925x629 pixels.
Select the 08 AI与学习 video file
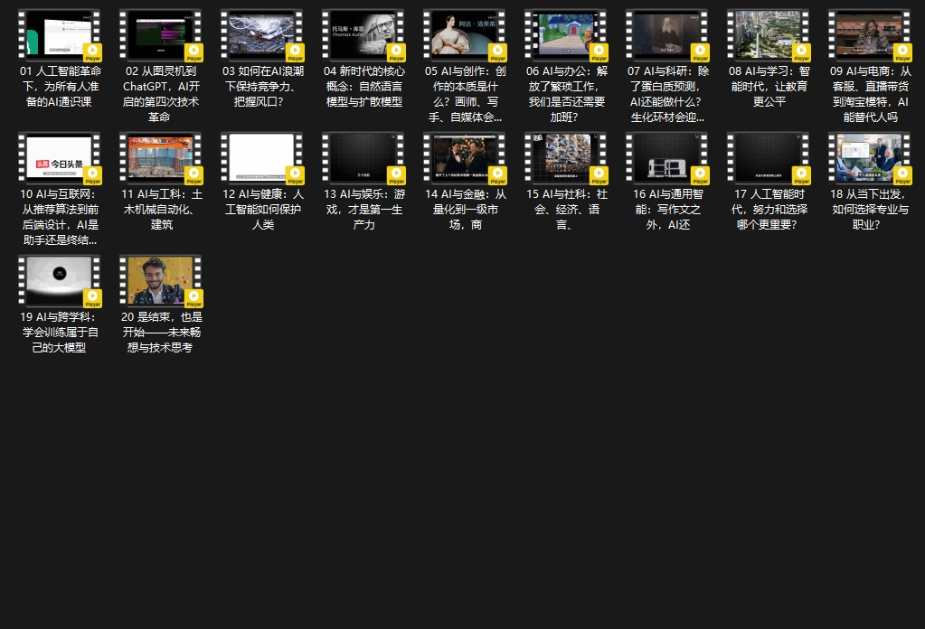pos(769,35)
